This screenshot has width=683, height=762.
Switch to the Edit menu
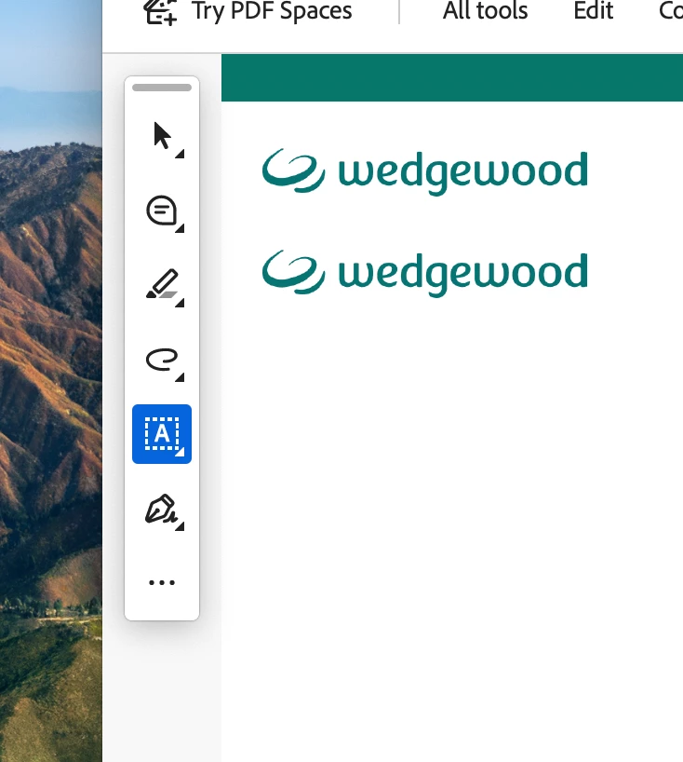pos(593,10)
